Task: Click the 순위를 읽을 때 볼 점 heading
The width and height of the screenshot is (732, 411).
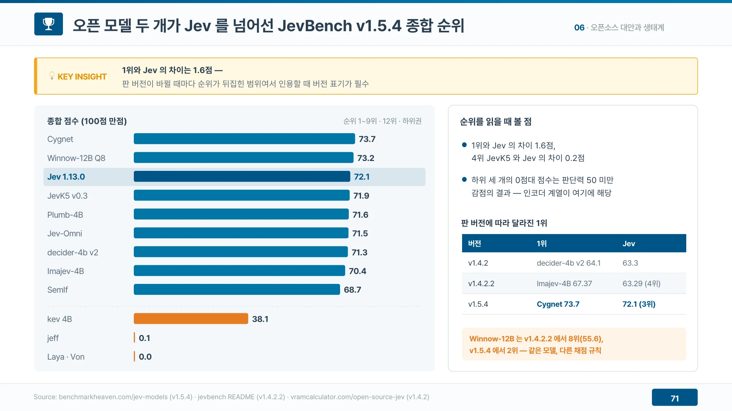Action: pyautogui.click(x=496, y=122)
